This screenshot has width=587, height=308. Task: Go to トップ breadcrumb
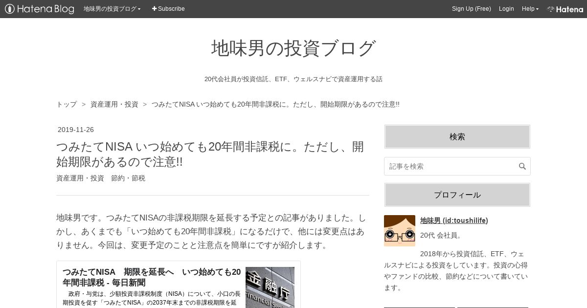click(67, 104)
